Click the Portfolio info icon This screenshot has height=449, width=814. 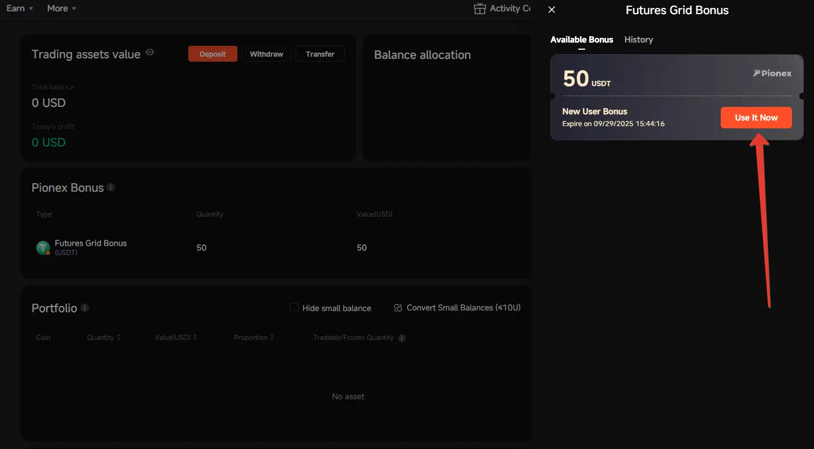tap(85, 308)
